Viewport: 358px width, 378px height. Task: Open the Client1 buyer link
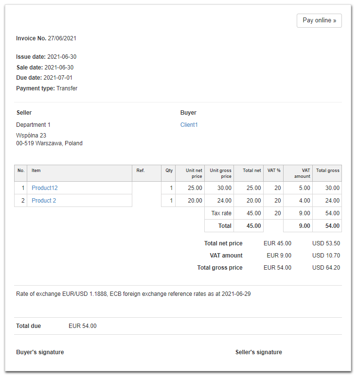(189, 125)
